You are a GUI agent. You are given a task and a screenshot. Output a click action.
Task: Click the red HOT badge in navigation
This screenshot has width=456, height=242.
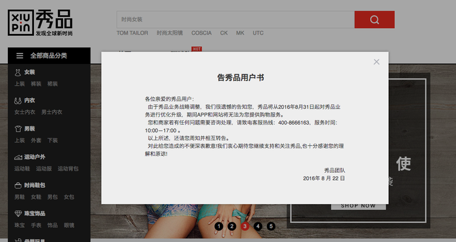pos(197,49)
